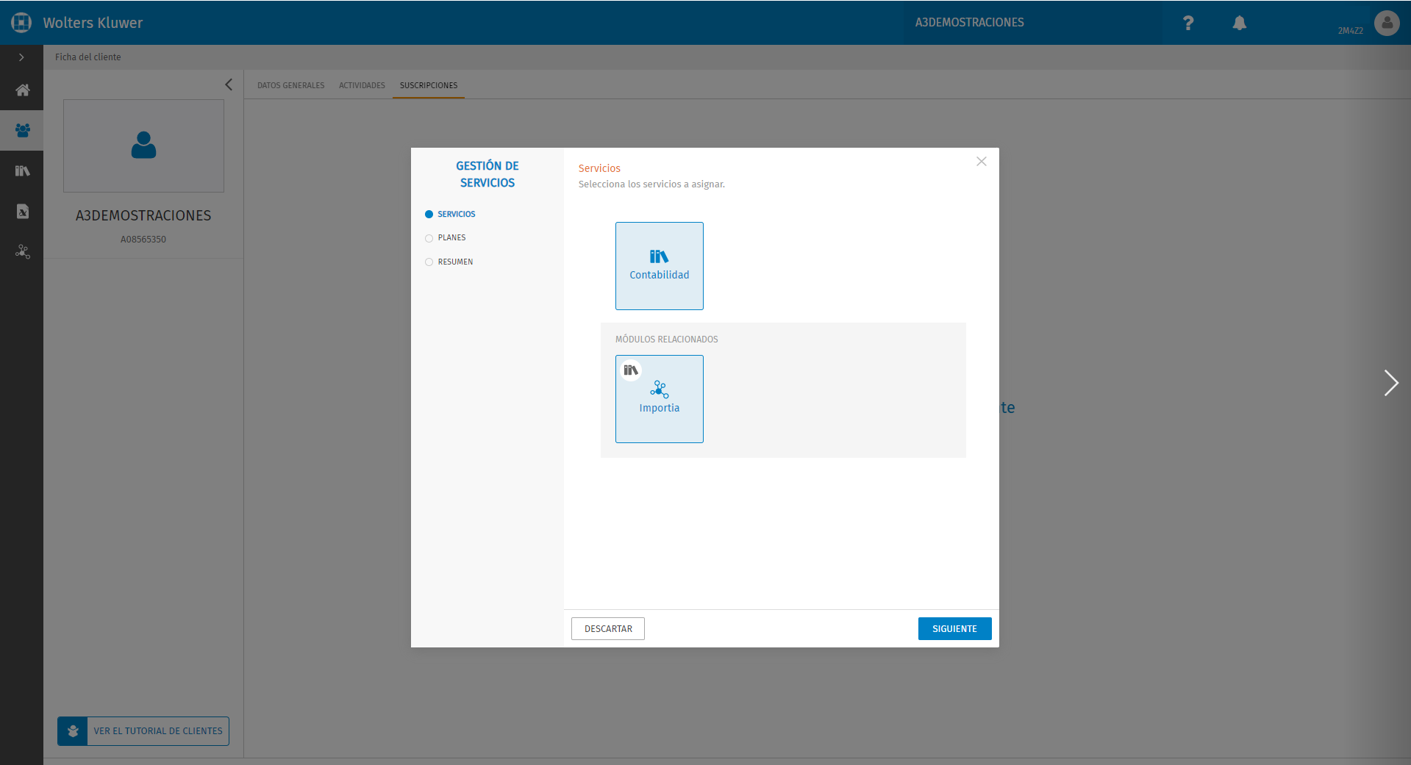Switch to the Actividades tab
Image resolution: width=1411 pixels, height=765 pixels.
click(x=362, y=85)
